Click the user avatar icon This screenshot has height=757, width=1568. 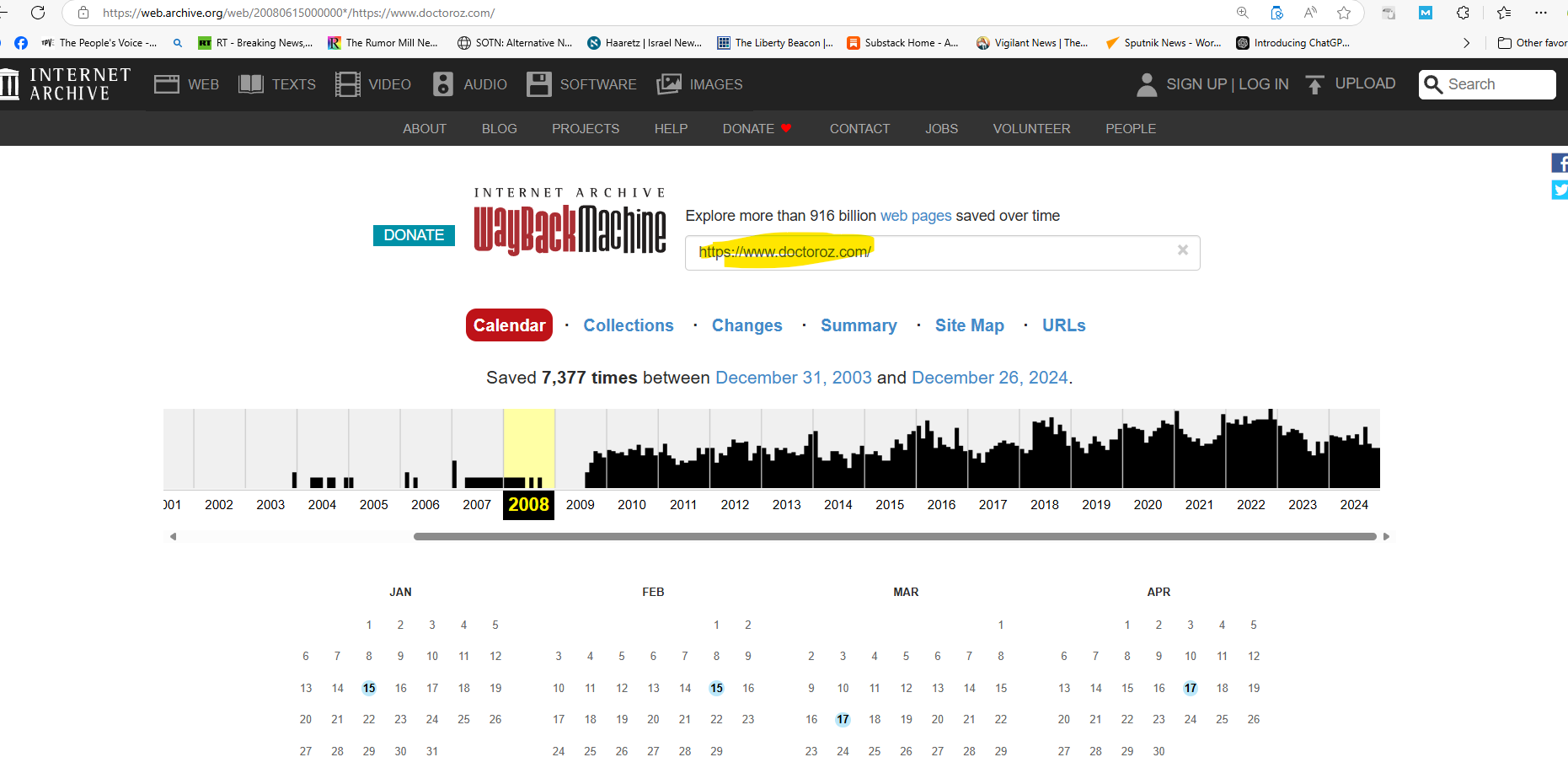(x=1147, y=84)
